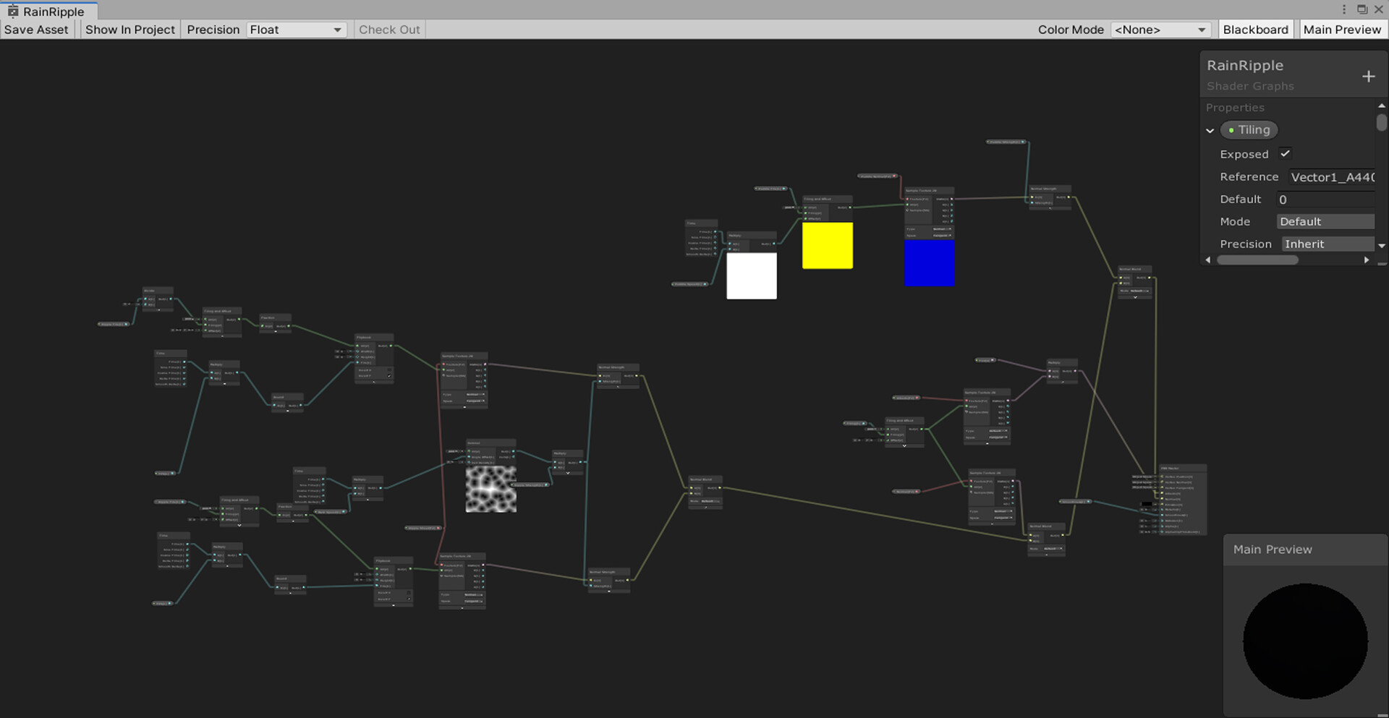Click the blackboard scroll right arrow

coord(1366,260)
